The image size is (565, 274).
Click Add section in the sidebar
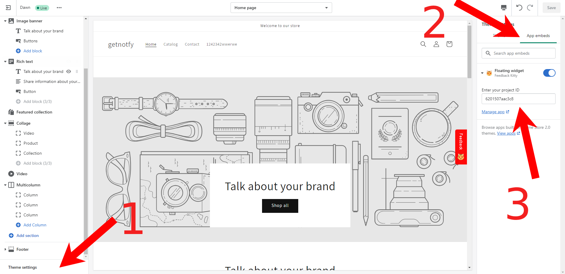27,235
